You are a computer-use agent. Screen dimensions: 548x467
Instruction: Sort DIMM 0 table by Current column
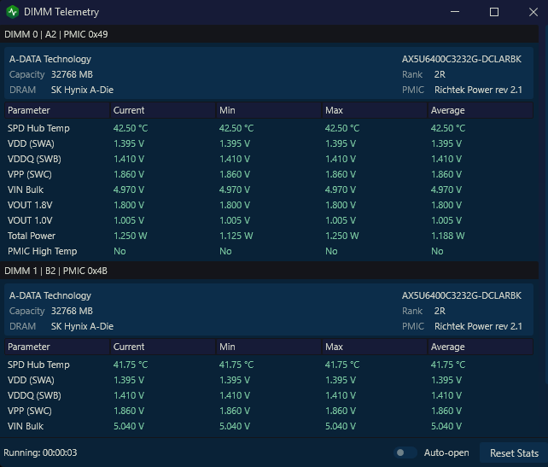point(162,110)
